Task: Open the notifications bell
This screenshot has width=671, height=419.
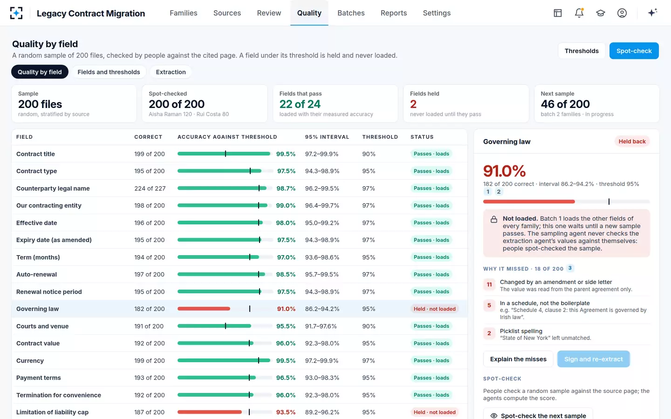Action: coord(579,13)
